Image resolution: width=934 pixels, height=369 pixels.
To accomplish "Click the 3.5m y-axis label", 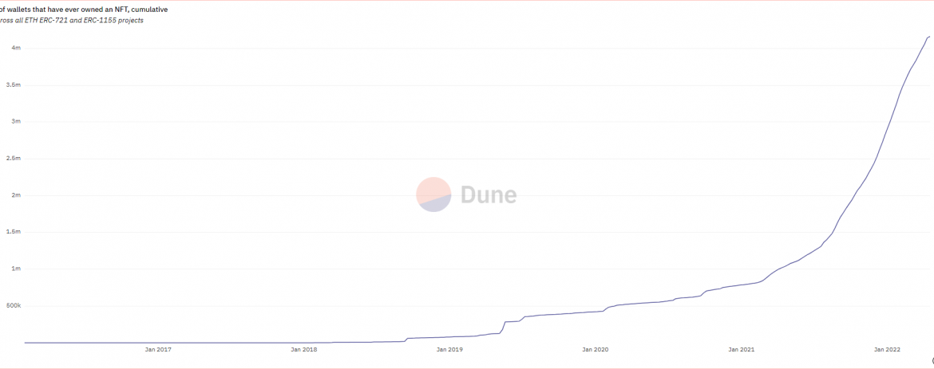I will coord(14,85).
